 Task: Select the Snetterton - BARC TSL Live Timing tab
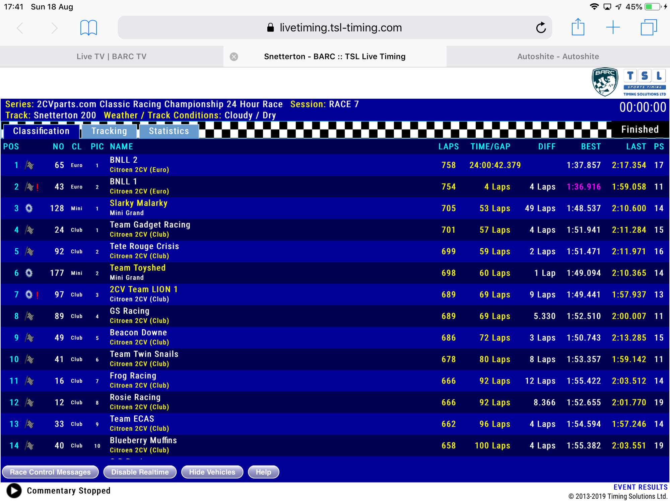[x=335, y=57]
